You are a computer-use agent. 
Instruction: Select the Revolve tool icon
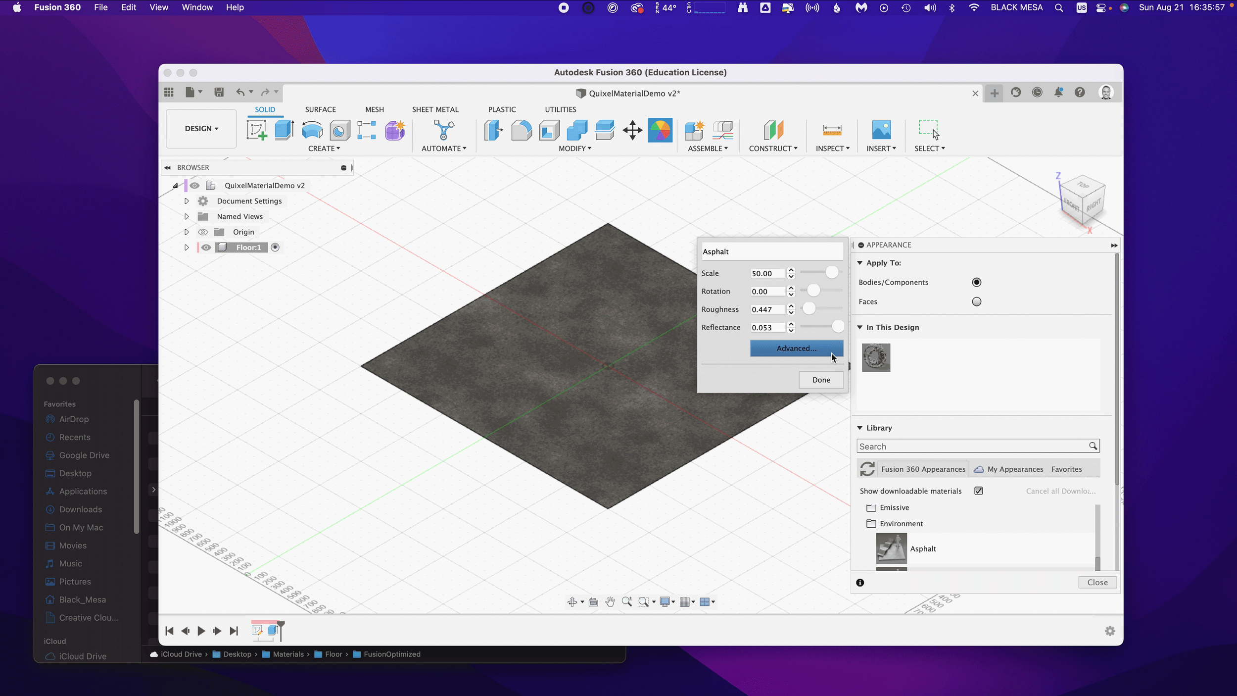click(312, 130)
